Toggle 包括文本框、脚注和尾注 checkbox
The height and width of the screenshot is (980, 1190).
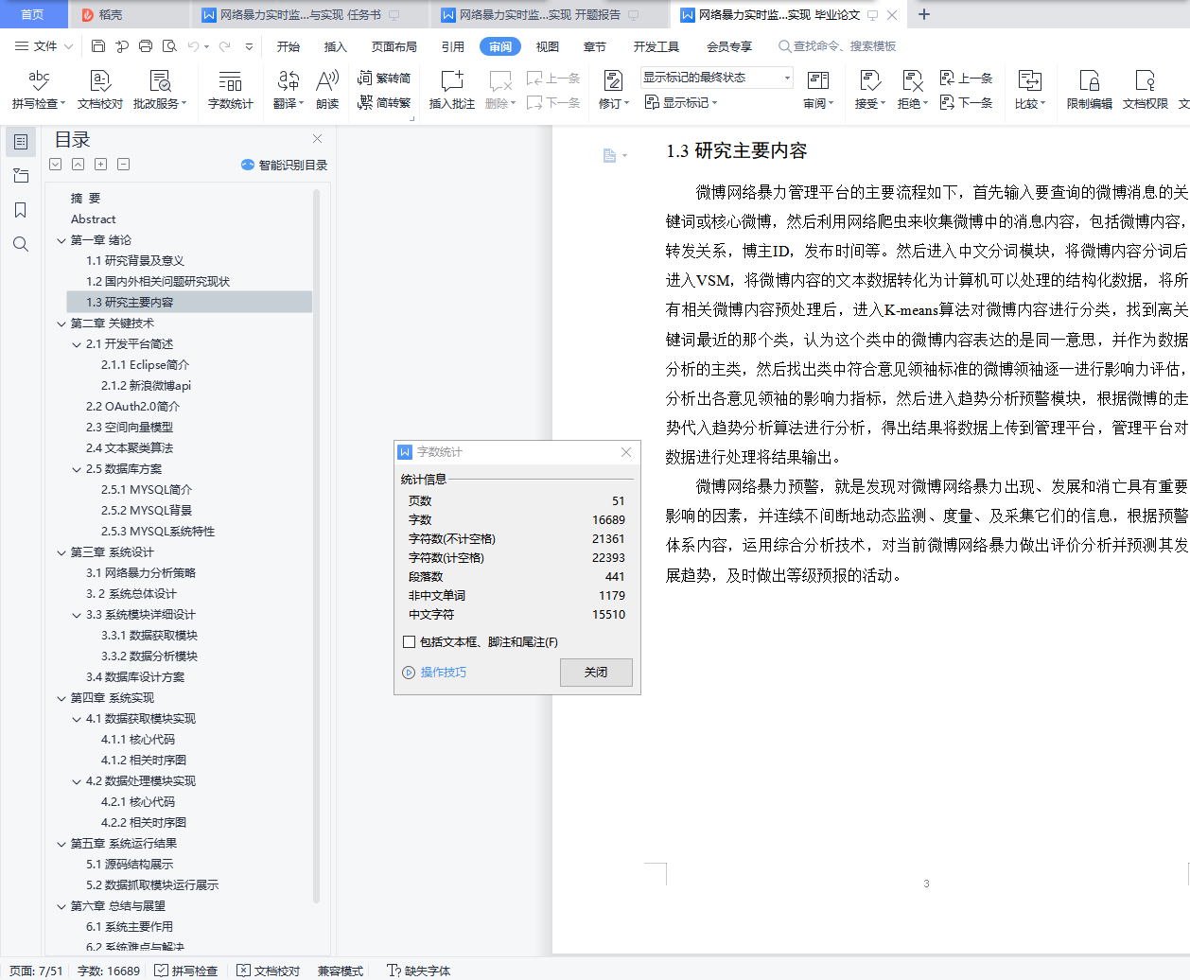[410, 641]
